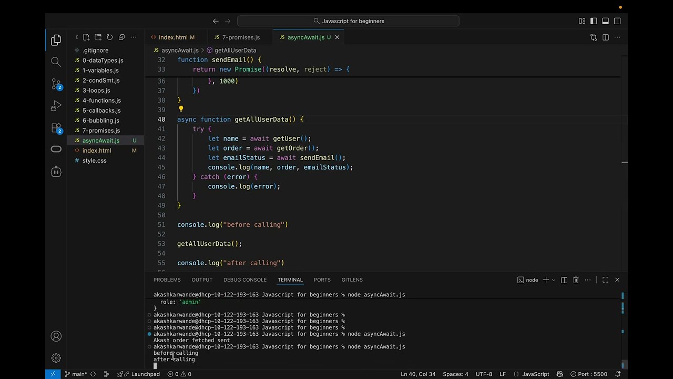
Task: Open errors and warnings count in status bar
Action: [x=179, y=374]
